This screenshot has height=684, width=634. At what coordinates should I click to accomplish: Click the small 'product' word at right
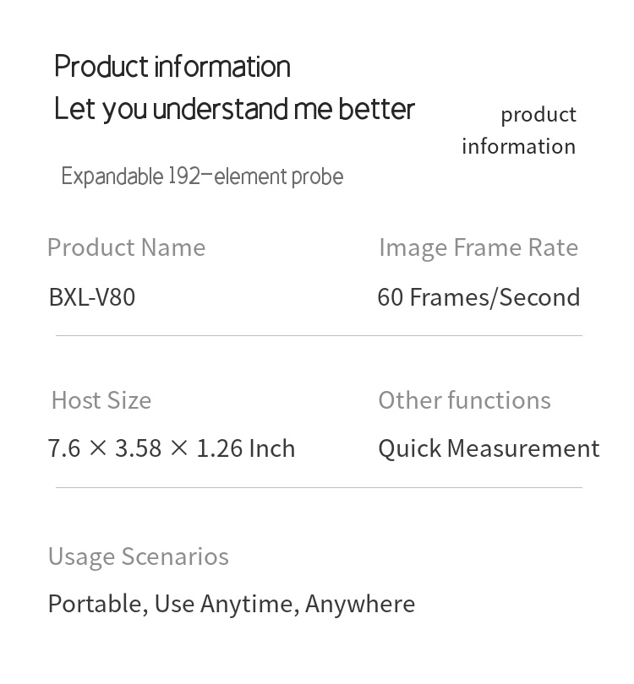point(538,114)
